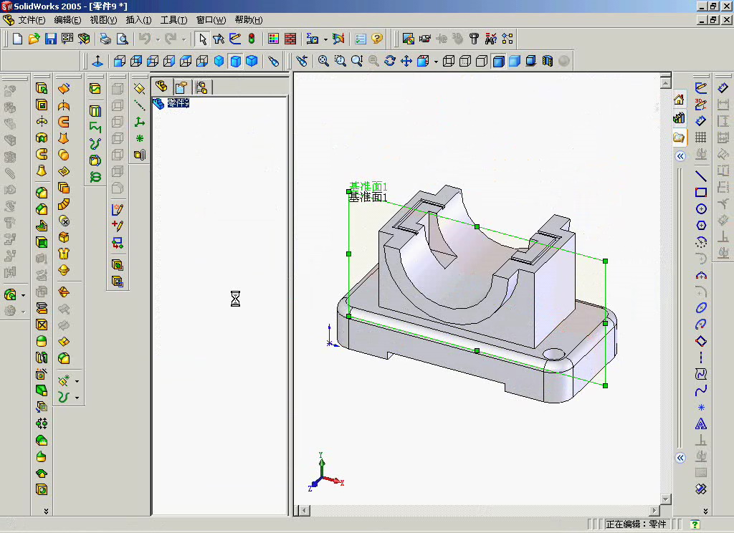The image size is (734, 533).
Task: Toggle Hidden Lines Visible display mode
Action: tap(464, 61)
